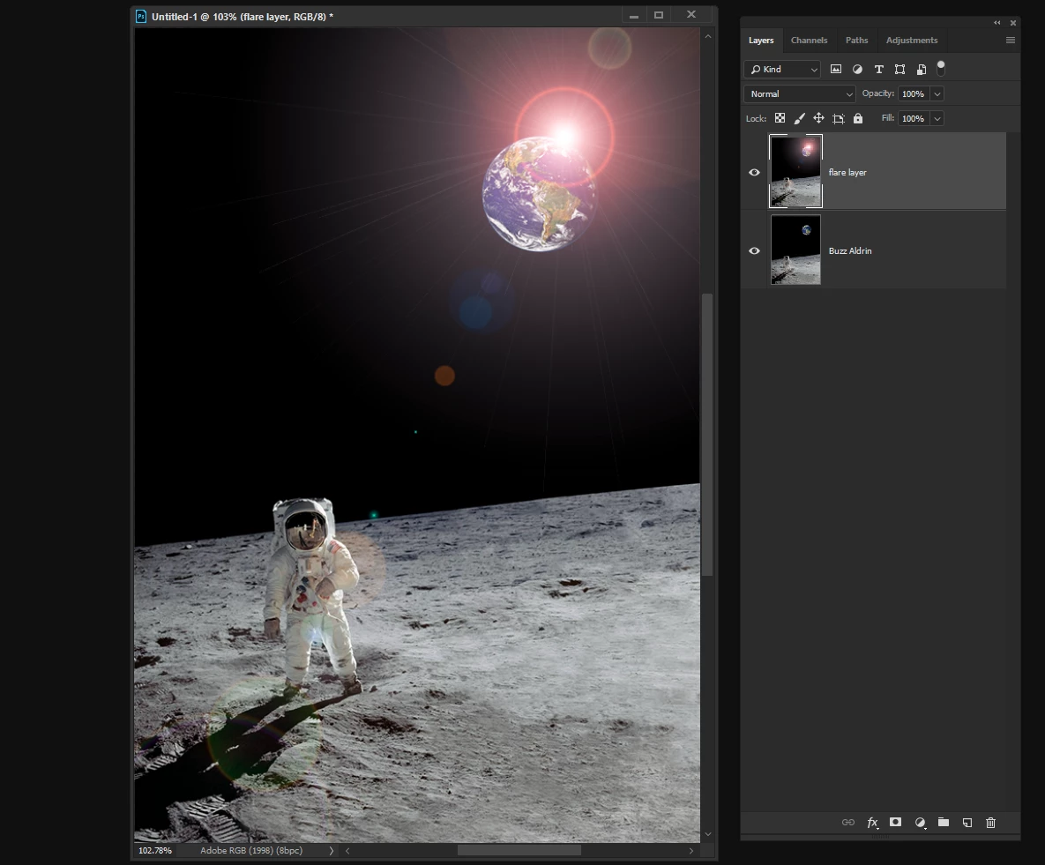
Task: Select the Buzz Aldrin layer thumbnail
Action: [x=795, y=250]
